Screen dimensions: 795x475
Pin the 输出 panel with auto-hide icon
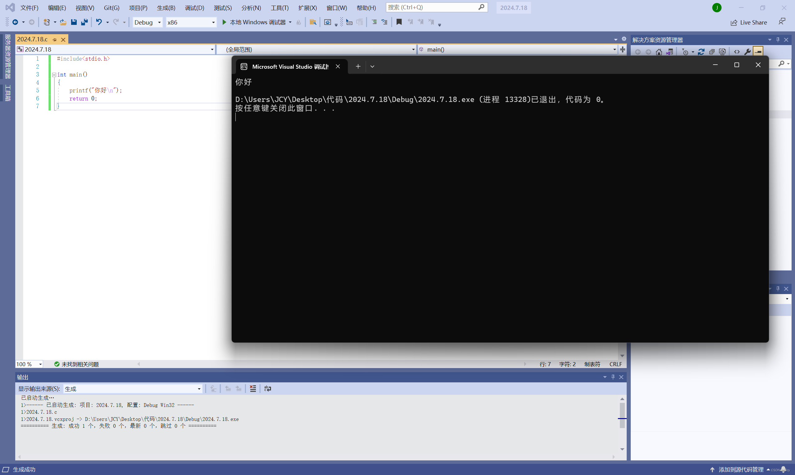613,377
